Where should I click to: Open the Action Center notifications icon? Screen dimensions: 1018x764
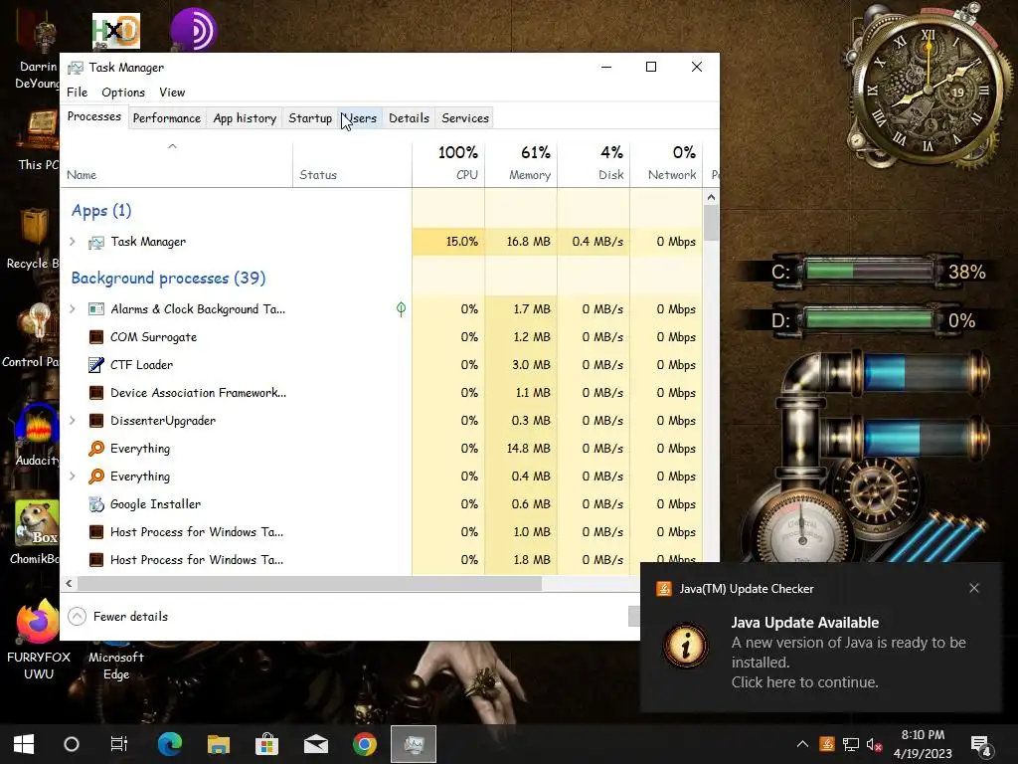tap(979, 745)
